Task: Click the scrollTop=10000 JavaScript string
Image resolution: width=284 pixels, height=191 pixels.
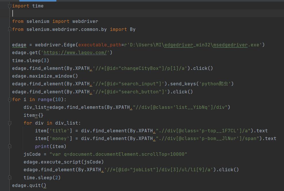Action: (118, 154)
